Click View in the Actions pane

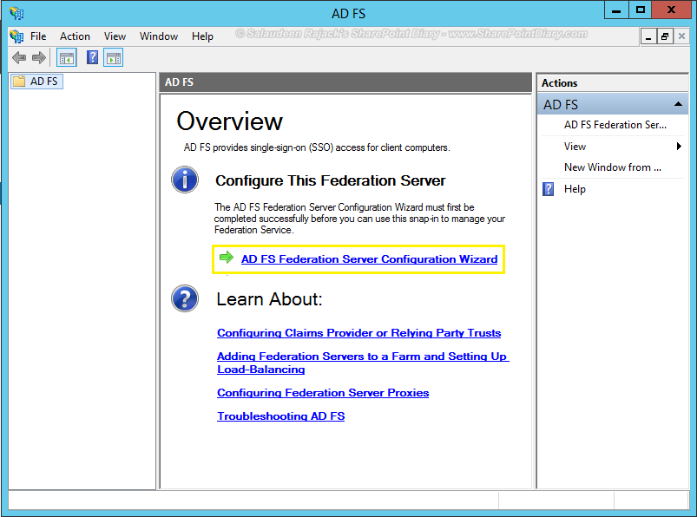(575, 147)
